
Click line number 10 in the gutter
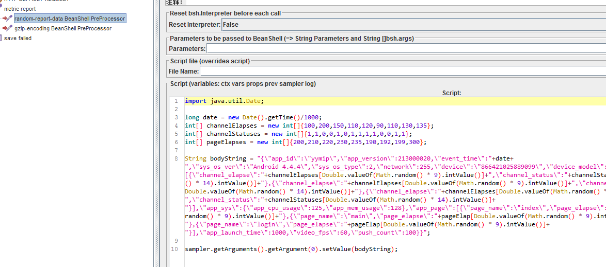(174, 249)
